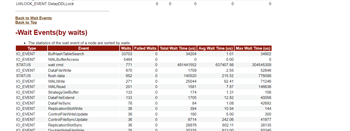The height and width of the screenshot is (131, 350).
Task: Click max wait time 146636
Action: click(265, 87)
